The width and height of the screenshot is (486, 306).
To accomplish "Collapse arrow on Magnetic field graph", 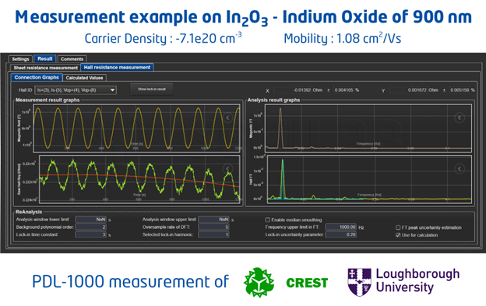I will pos(227,118).
